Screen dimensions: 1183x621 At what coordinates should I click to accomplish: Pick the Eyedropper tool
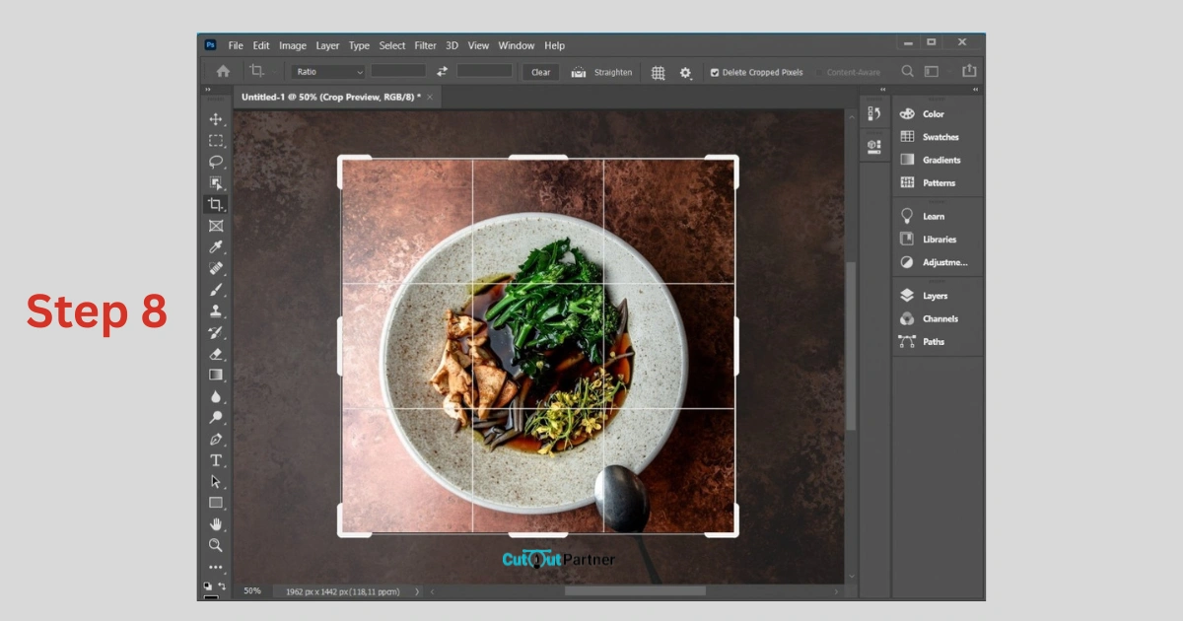click(x=216, y=246)
